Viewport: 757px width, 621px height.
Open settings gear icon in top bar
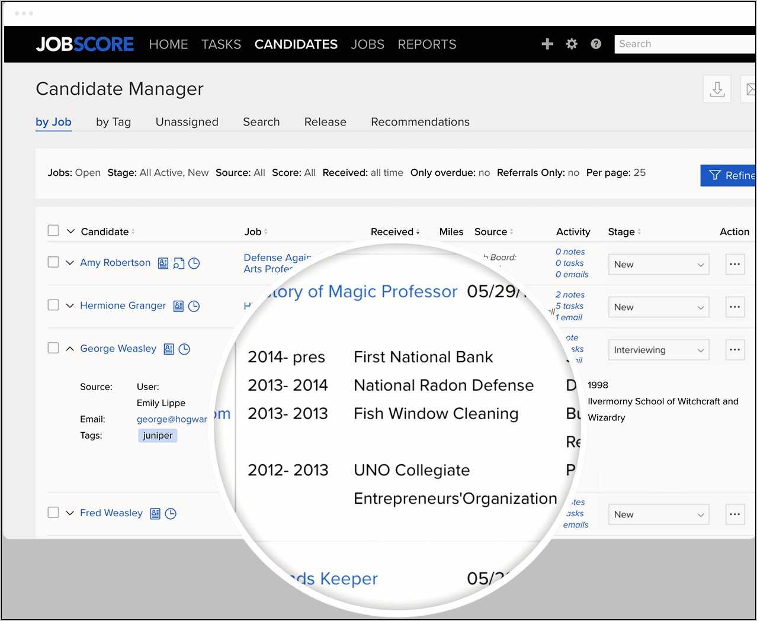point(572,44)
